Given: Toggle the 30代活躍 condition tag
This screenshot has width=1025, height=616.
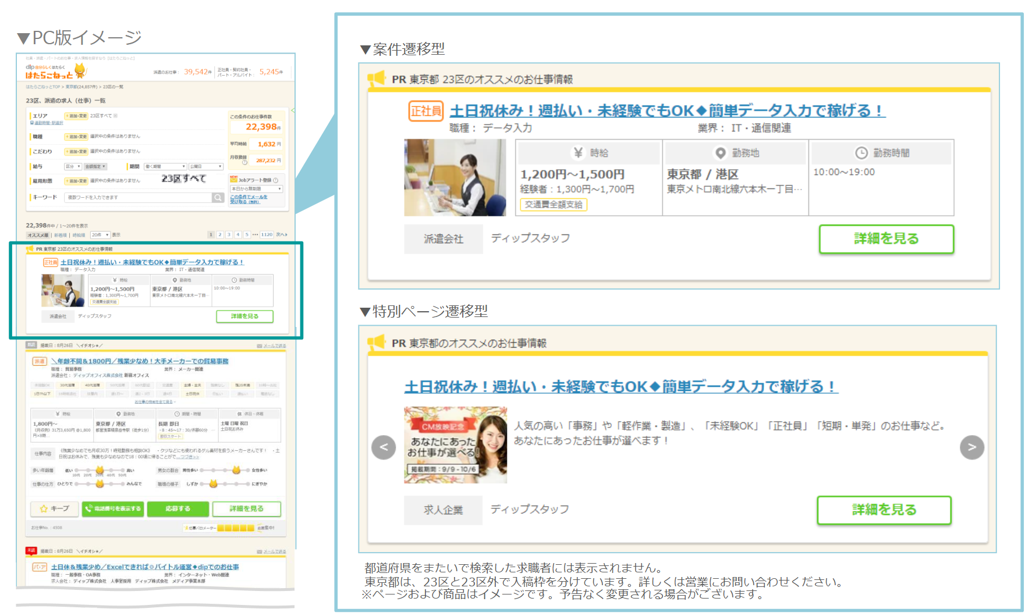Looking at the screenshot, I should click(x=67, y=385).
